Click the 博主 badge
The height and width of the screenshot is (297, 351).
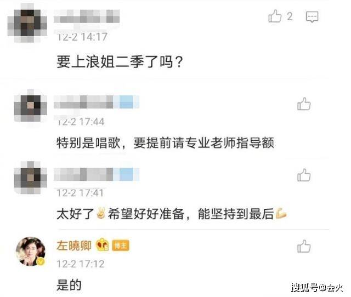click(121, 245)
